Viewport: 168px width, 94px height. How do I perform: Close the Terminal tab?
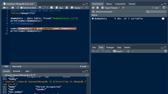click(x=22, y=71)
